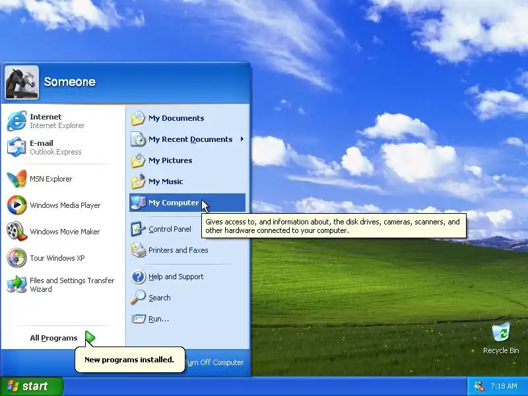This screenshot has height=396, width=528.
Task: Click the Control Panel icon
Action: pyautogui.click(x=138, y=229)
